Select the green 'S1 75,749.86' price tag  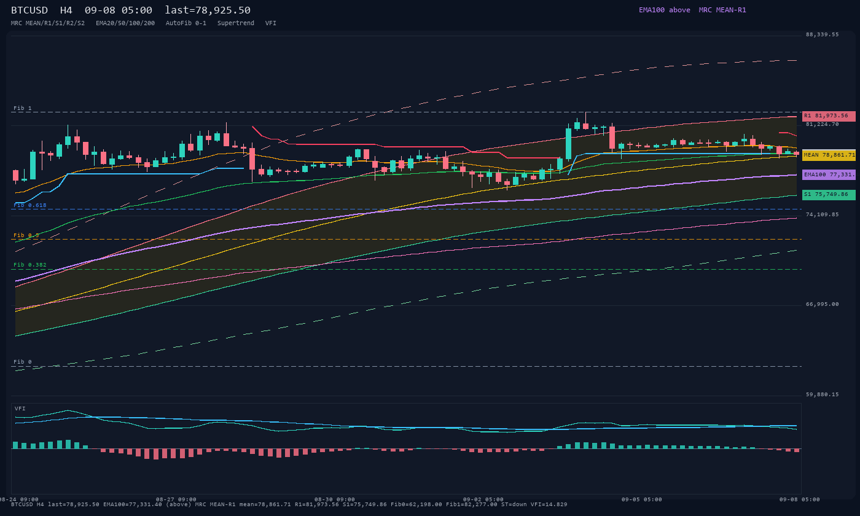point(829,195)
